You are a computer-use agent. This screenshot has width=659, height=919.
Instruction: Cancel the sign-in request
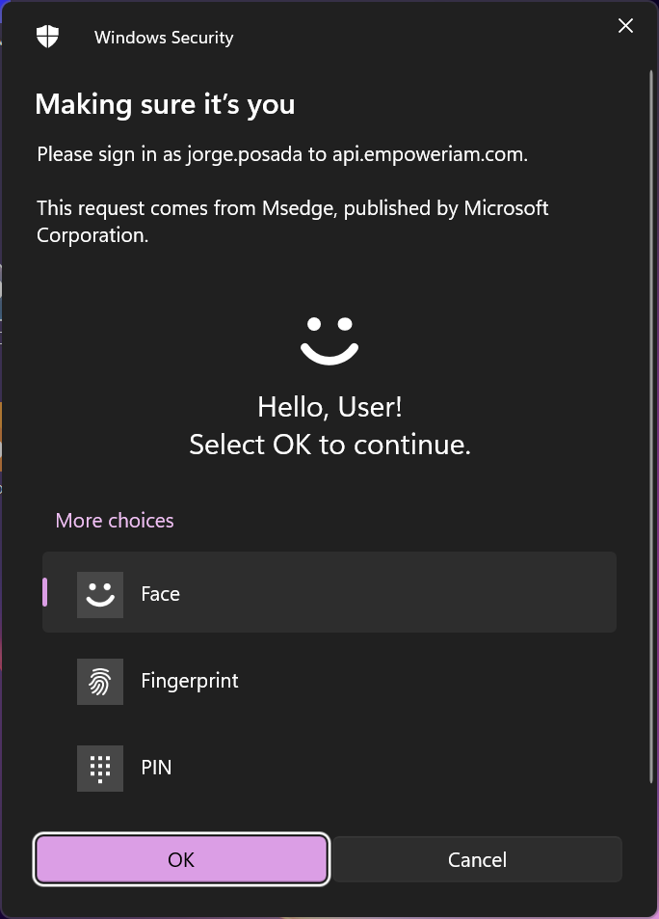coord(477,859)
